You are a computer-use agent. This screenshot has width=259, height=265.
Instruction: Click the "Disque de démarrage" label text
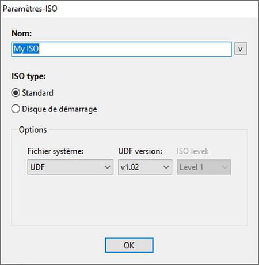click(59, 109)
